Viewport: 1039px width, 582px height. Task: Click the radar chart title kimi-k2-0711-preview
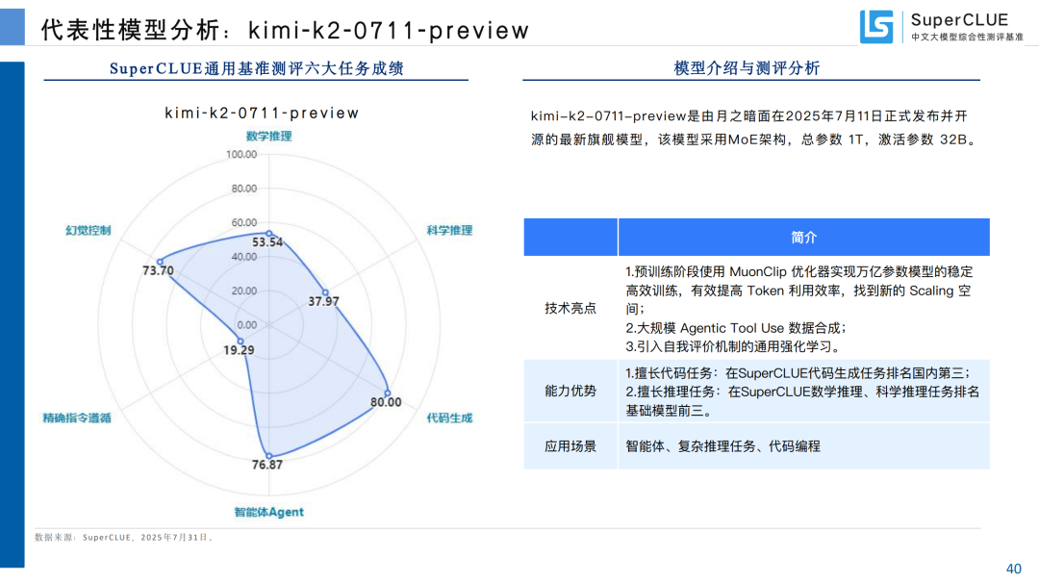pyautogui.click(x=262, y=114)
